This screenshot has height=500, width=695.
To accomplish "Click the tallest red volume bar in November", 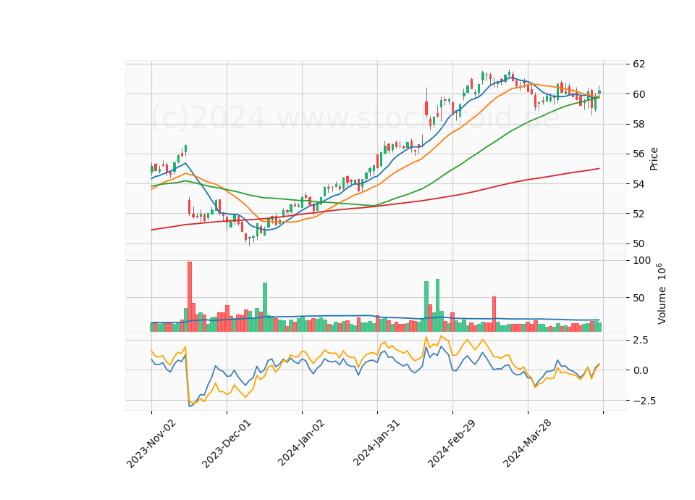I will pyautogui.click(x=190, y=296).
